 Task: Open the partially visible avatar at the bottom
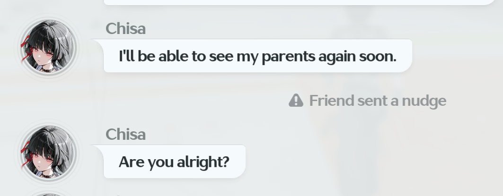tap(48, 194)
